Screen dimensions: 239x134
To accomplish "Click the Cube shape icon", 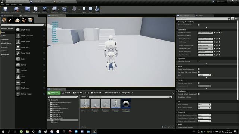I will coord(18,59).
